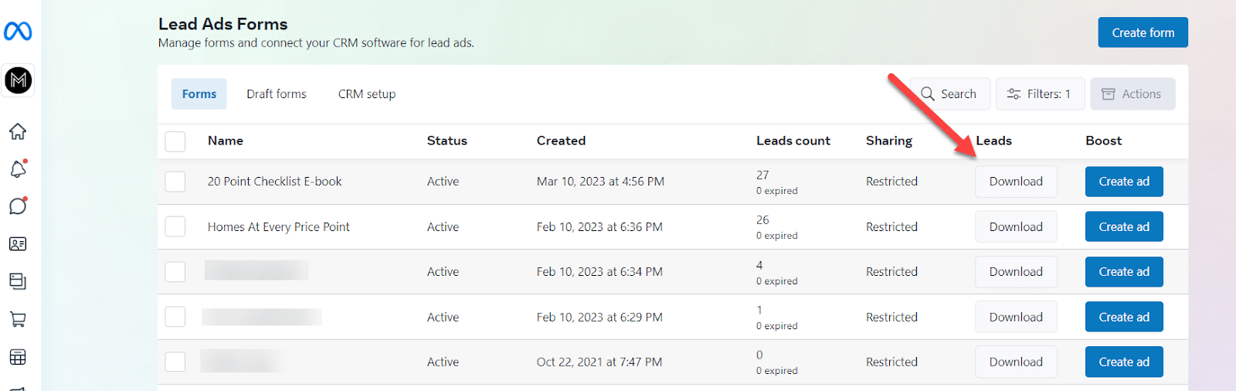Switch to the Draft forms tab
The image size is (1236, 391).
277,94
